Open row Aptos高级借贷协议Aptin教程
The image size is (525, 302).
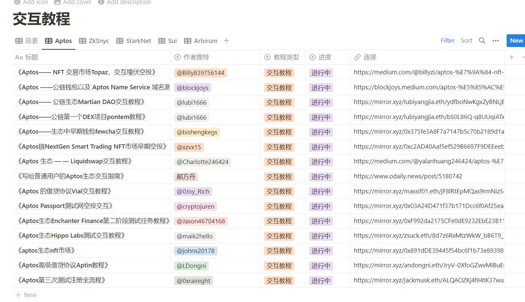(63, 265)
